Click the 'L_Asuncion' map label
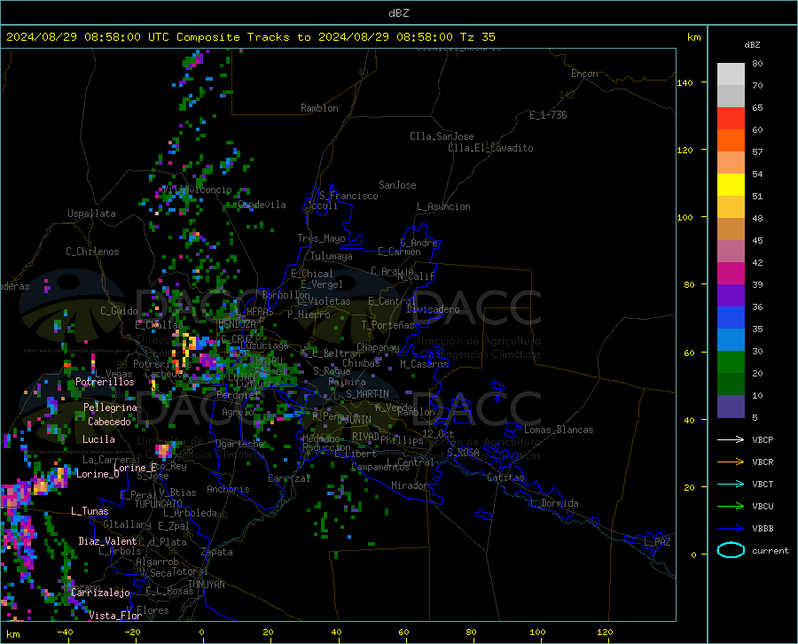798x644 pixels. (443, 206)
